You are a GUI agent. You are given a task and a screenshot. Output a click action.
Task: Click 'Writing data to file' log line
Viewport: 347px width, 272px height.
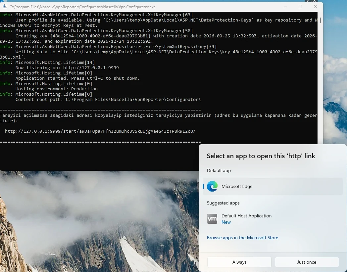pos(159,54)
